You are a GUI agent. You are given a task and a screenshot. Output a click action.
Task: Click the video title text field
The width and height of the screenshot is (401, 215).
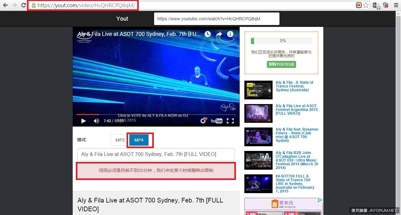pos(156,154)
